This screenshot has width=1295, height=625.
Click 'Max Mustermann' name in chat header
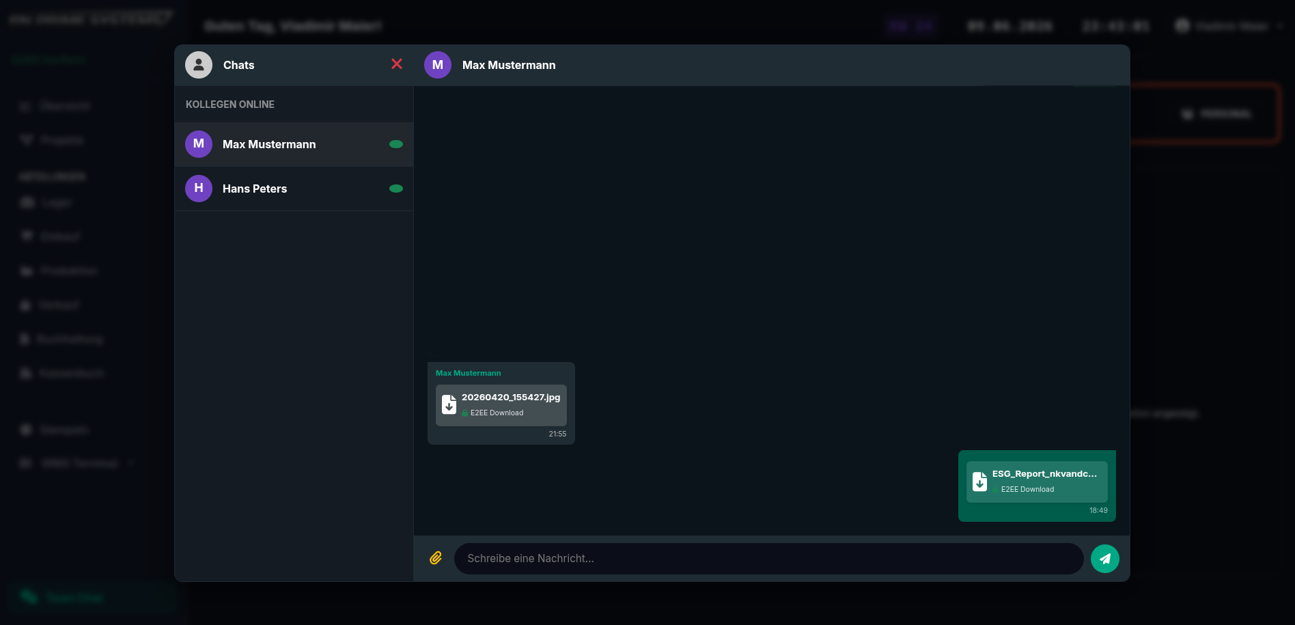509,65
